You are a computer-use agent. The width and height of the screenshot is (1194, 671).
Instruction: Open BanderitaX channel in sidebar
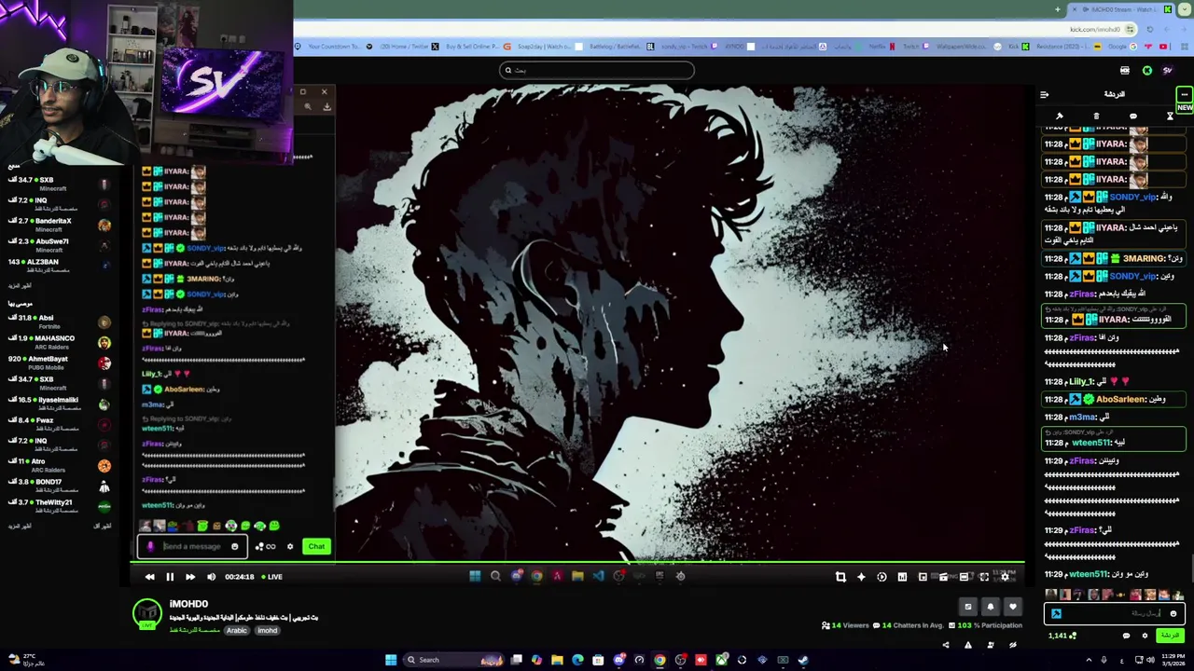point(60,225)
